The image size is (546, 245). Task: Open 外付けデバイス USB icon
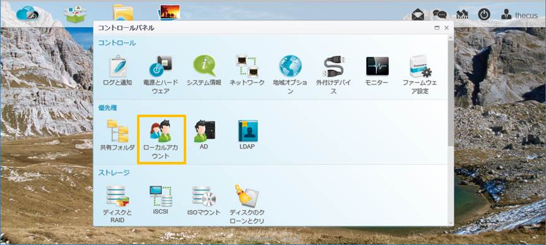click(x=333, y=66)
